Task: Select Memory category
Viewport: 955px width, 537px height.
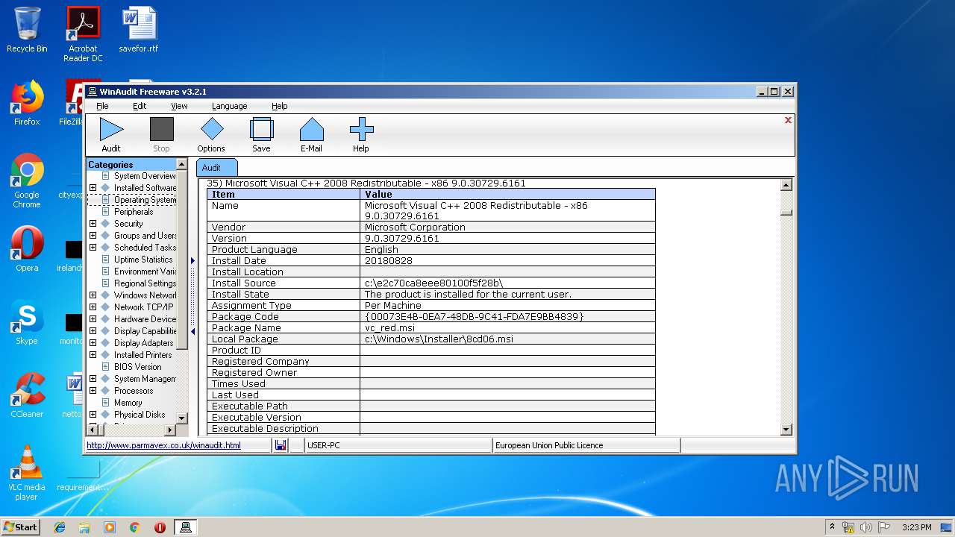Action: 128,403
